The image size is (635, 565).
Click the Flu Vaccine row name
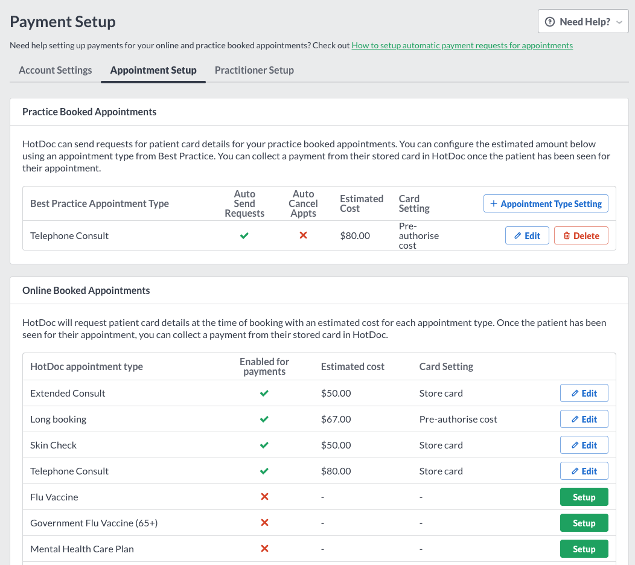tap(54, 497)
